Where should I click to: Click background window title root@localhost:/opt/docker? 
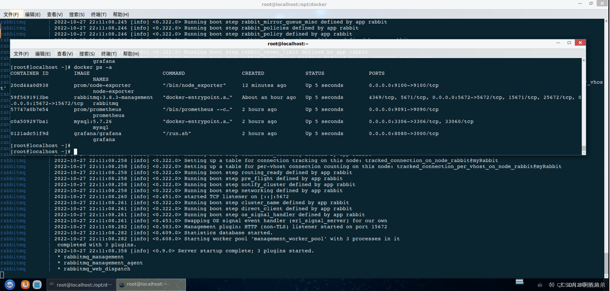click(x=294, y=4)
